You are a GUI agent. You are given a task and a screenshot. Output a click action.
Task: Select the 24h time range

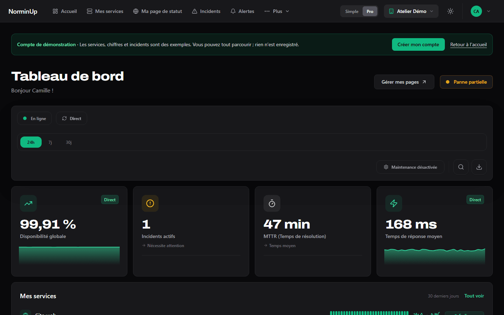click(31, 142)
